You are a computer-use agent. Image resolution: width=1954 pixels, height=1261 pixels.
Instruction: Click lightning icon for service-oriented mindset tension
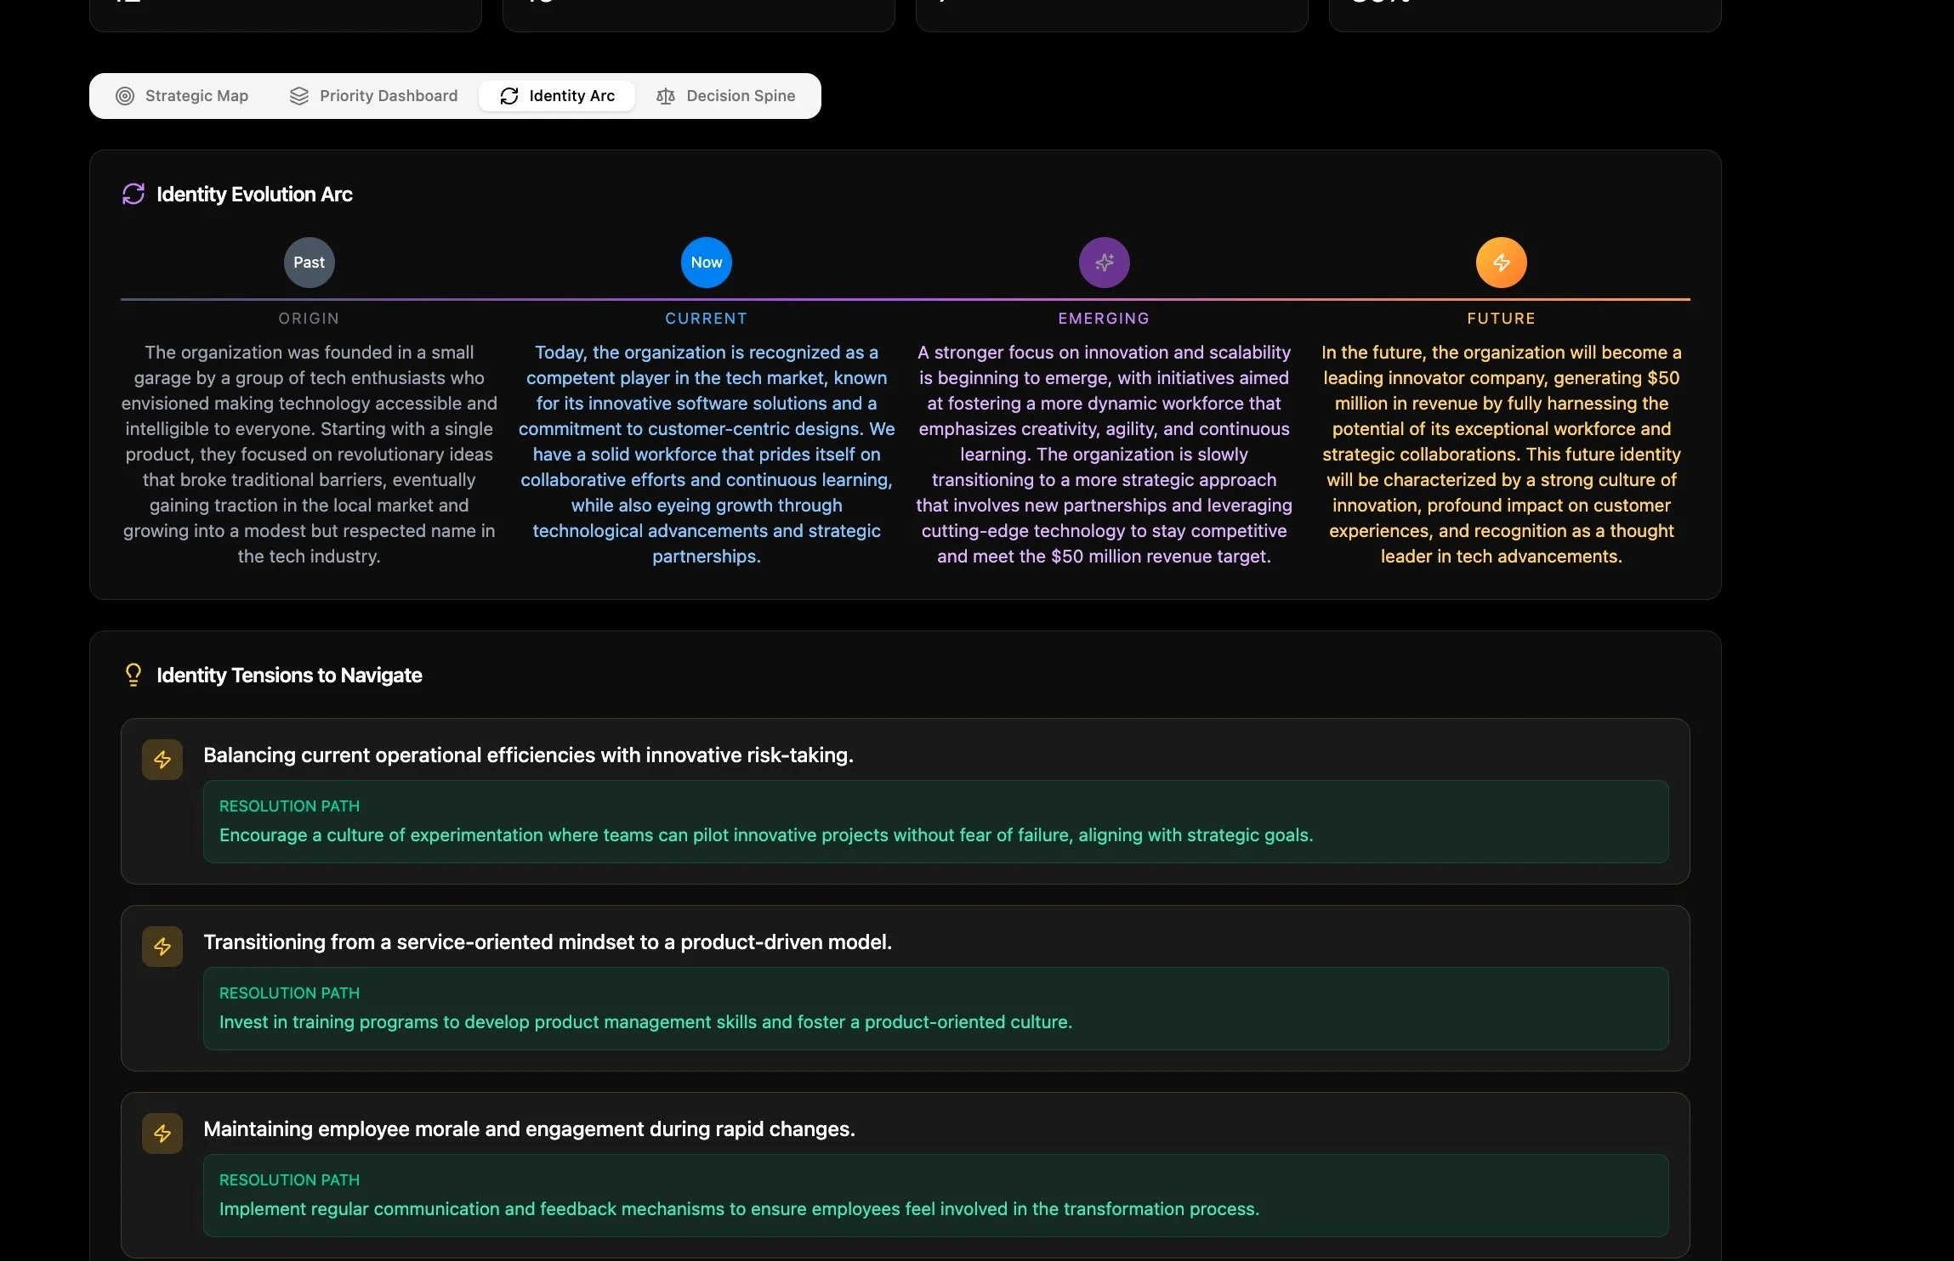coord(162,947)
